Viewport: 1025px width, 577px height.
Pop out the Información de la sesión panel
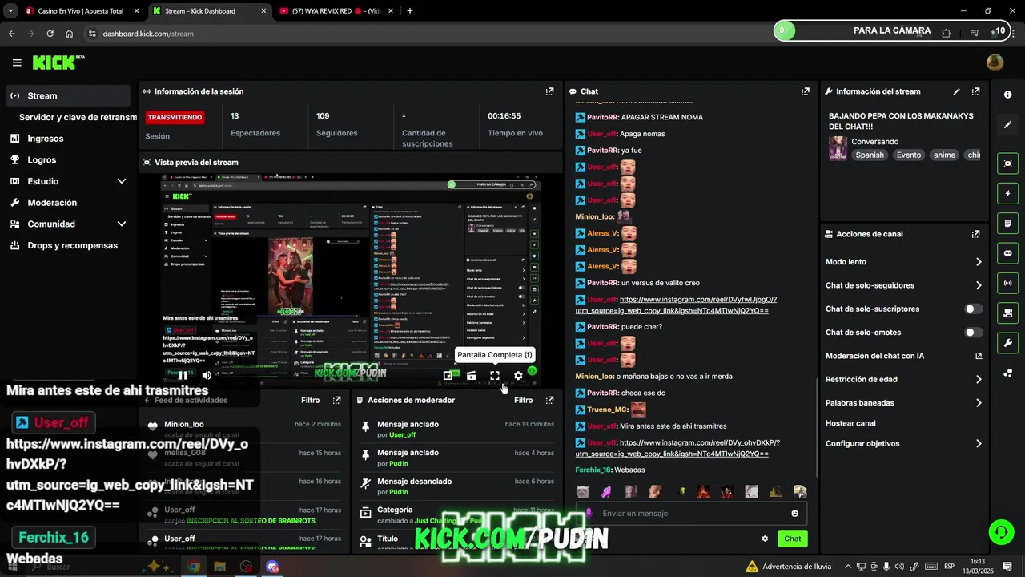click(549, 91)
